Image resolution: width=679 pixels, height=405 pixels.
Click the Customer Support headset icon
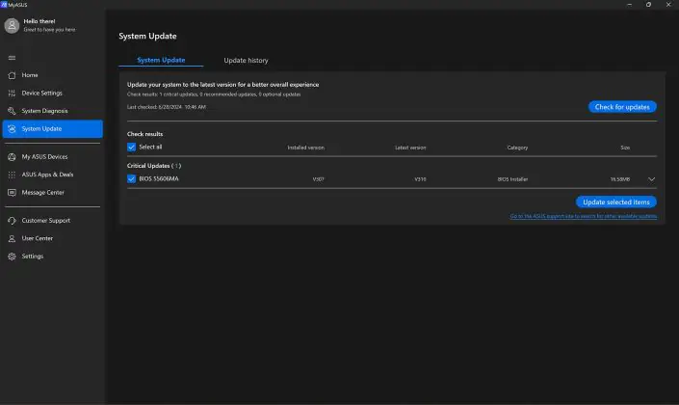pos(12,221)
